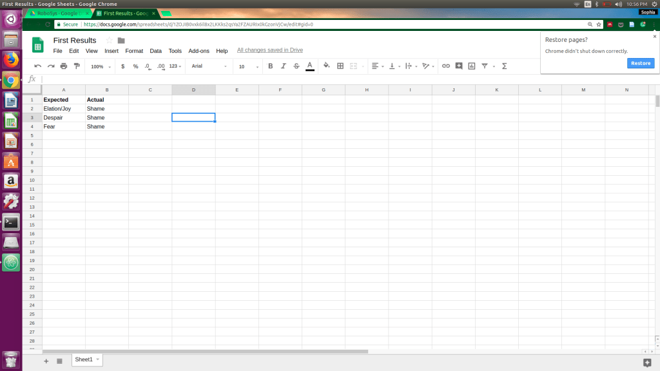Click the Insert chart icon
Image resolution: width=660 pixels, height=371 pixels.
pyautogui.click(x=472, y=66)
